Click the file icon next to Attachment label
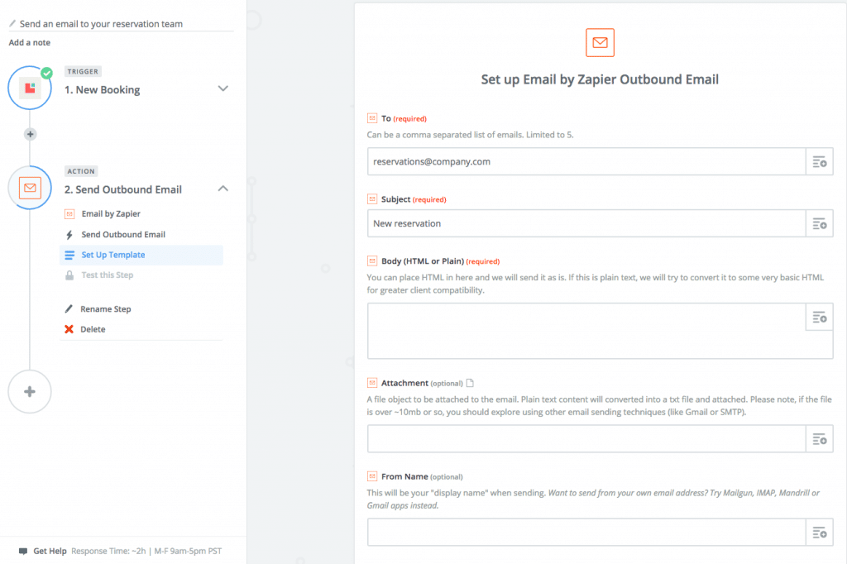The width and height of the screenshot is (847, 564). (470, 383)
